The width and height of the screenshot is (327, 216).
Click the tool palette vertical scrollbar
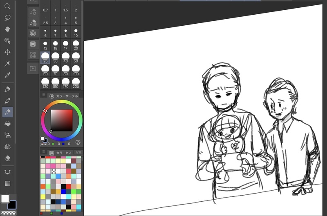16,72
